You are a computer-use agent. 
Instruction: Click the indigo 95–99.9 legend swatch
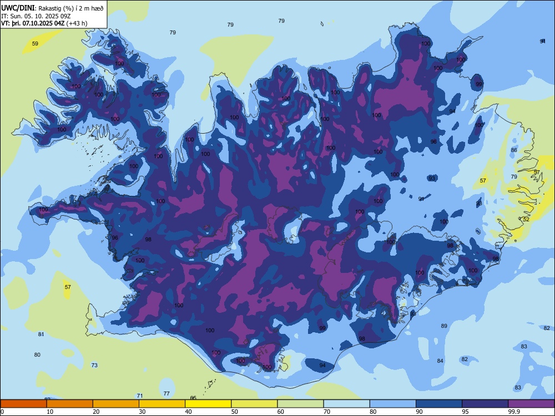[x=485, y=404]
